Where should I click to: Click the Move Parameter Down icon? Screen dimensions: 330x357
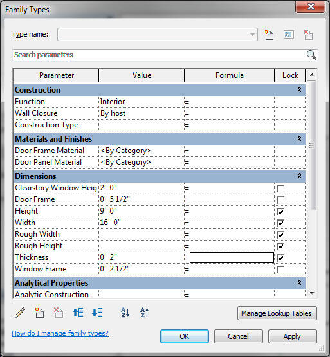pos(97,313)
